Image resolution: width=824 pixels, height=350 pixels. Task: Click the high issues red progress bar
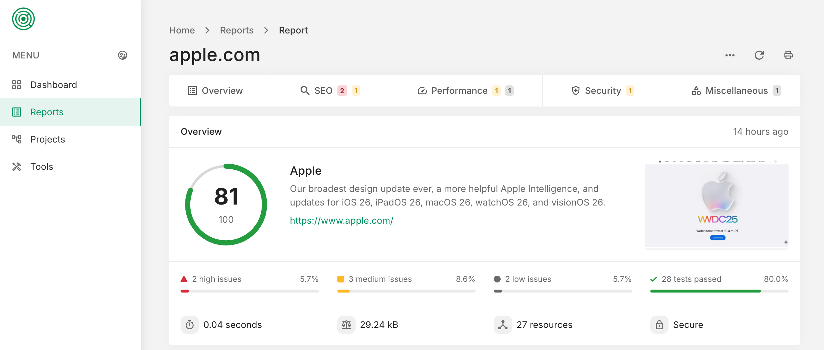click(x=250, y=291)
